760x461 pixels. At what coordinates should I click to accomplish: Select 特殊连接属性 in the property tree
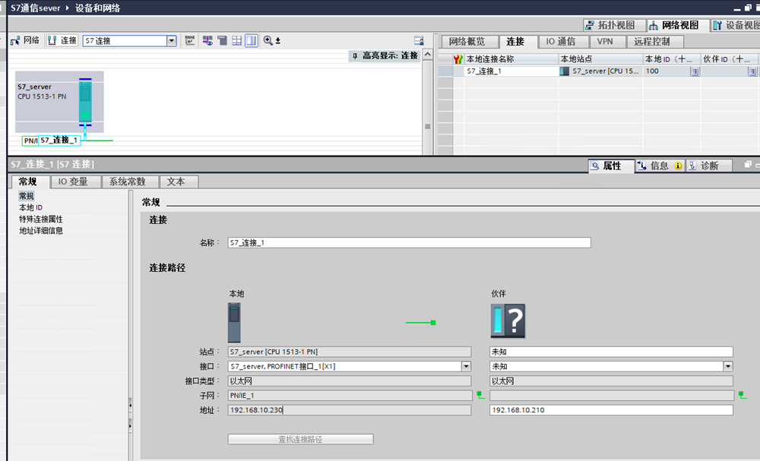pyautogui.click(x=41, y=219)
